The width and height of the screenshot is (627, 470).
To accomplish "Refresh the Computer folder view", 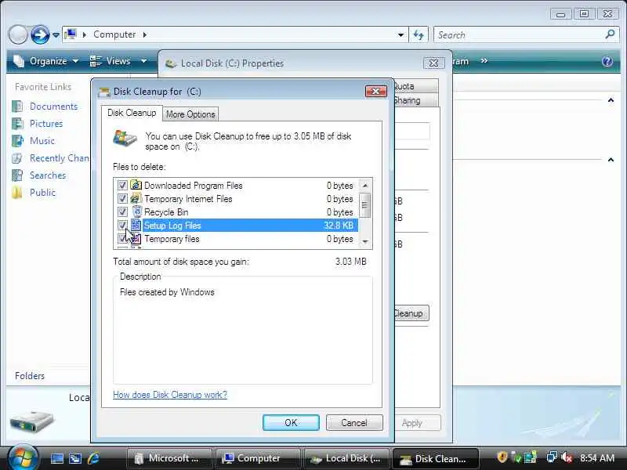I will [419, 34].
